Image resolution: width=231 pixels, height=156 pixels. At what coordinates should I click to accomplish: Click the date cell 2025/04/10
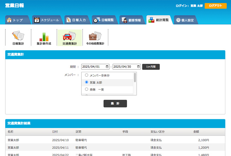(x=60, y=140)
